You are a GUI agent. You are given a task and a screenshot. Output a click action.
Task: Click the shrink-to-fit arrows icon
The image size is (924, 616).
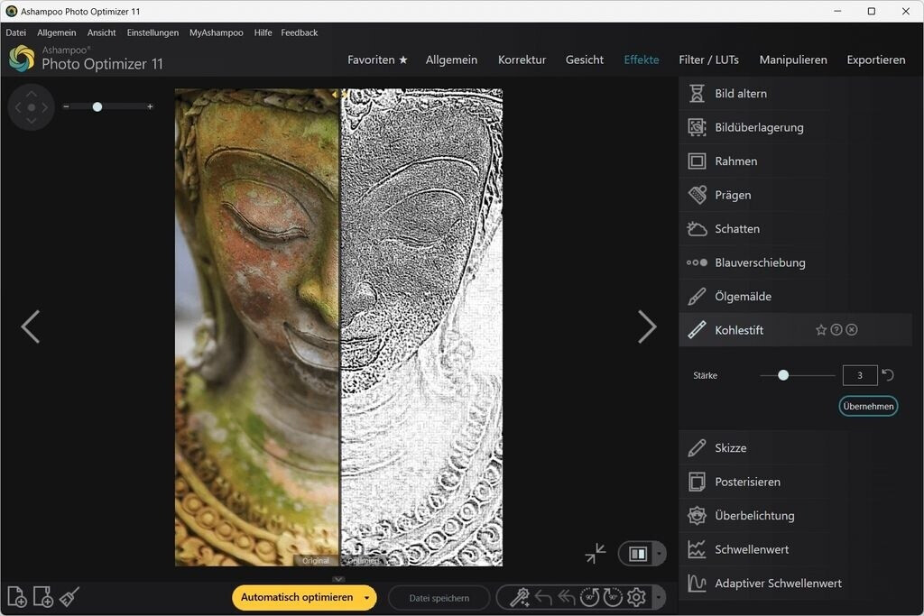pos(596,553)
